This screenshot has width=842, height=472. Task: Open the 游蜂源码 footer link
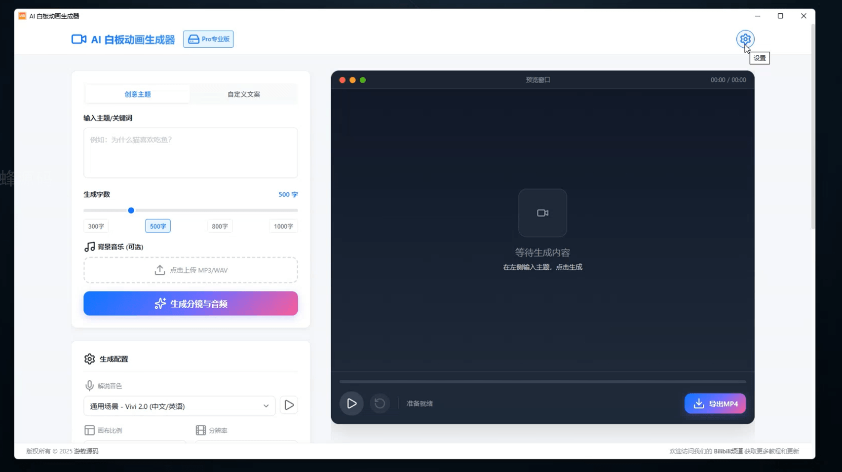(x=86, y=451)
